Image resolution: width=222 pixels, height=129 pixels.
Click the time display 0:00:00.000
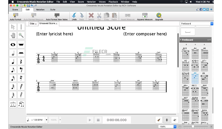click(117, 120)
